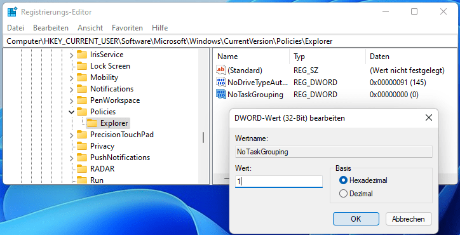The image size is (460, 235).
Task: Select the NoTaskGrouping value name
Action: tap(255, 95)
